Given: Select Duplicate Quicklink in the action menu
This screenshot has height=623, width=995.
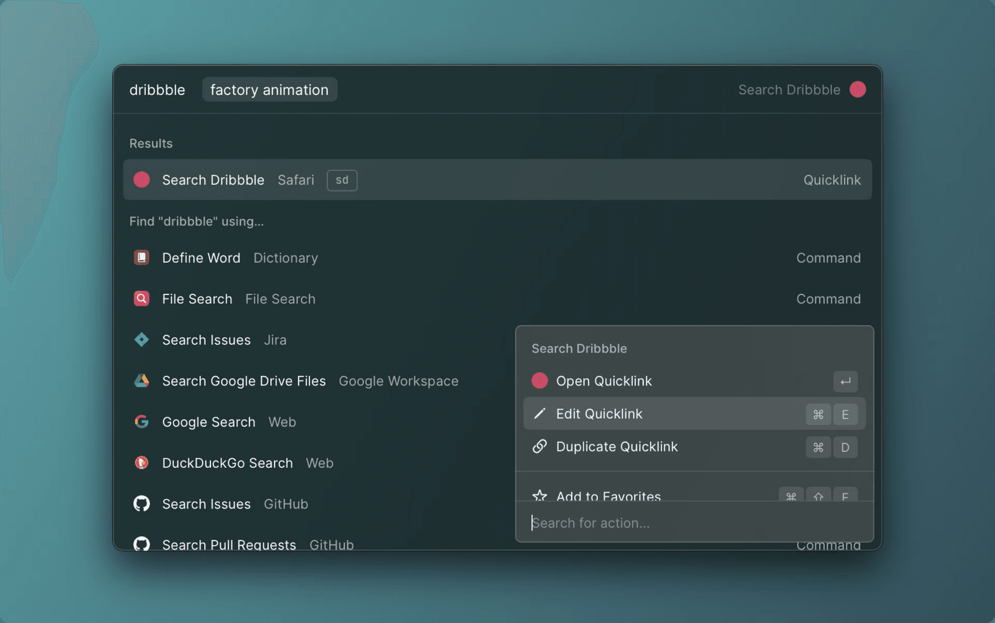Looking at the screenshot, I should (x=617, y=446).
